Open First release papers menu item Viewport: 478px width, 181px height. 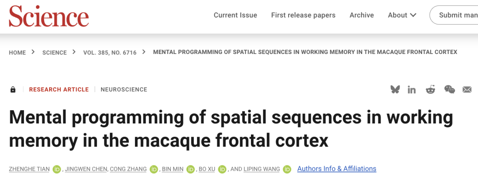coord(303,15)
